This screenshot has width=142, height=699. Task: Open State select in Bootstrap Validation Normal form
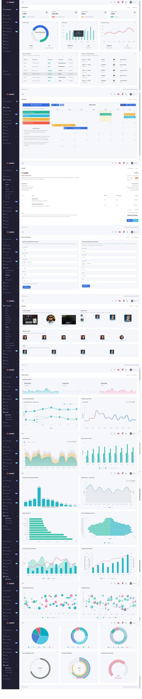point(50,274)
